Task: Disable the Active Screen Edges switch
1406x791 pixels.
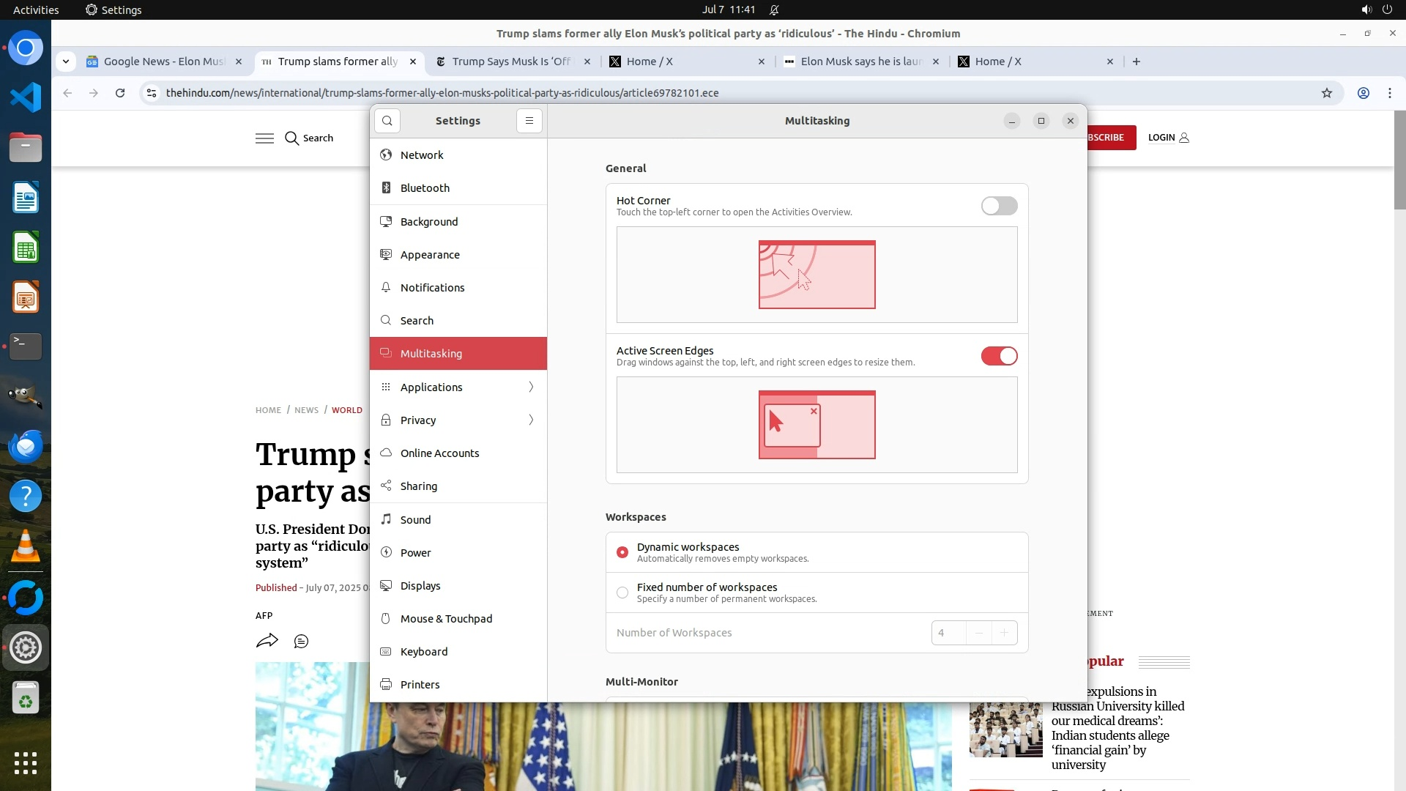Action: click(999, 356)
